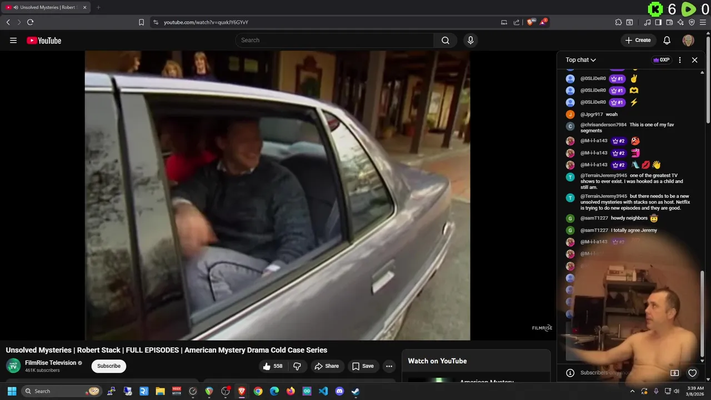Open Brave Rewards triangle icon

coord(544,22)
